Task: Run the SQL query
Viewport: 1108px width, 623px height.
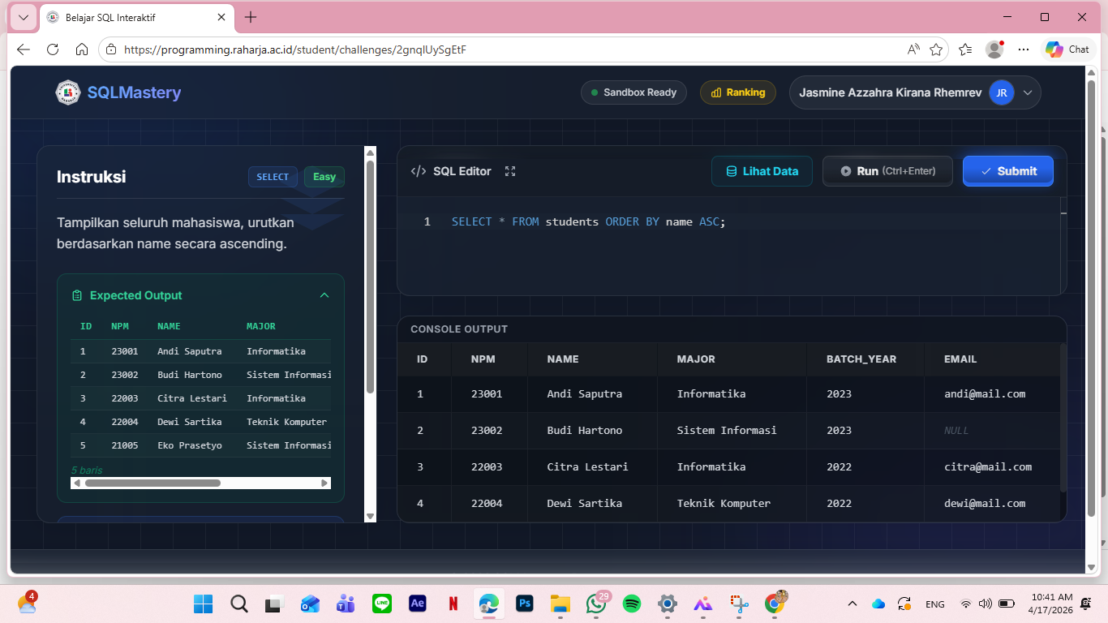Action: [887, 171]
